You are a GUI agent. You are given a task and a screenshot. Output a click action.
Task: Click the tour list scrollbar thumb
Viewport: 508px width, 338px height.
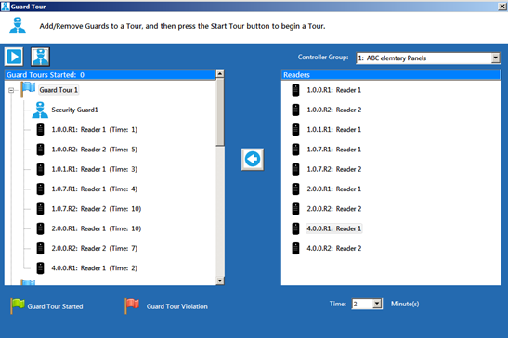[220, 111]
